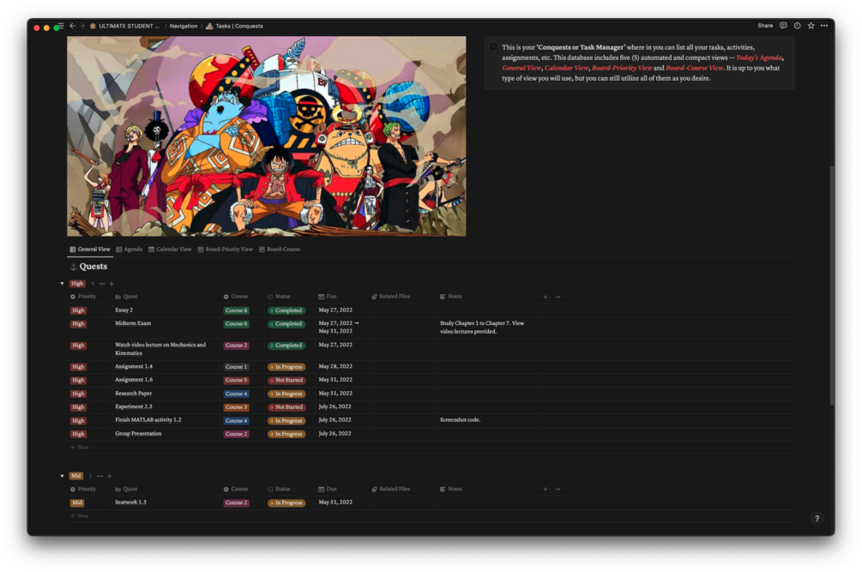Open the three-dot page options menu
This screenshot has width=862, height=572.
(x=824, y=25)
